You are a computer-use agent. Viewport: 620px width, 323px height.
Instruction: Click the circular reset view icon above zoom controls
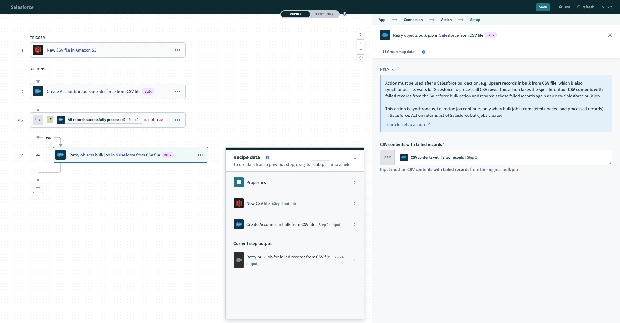click(x=361, y=35)
